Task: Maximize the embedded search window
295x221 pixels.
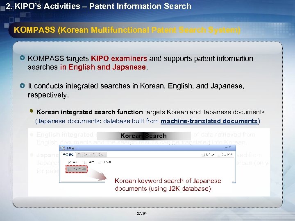Action: 230,147
